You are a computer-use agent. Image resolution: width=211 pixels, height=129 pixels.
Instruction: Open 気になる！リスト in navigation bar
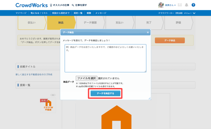point(39,13)
